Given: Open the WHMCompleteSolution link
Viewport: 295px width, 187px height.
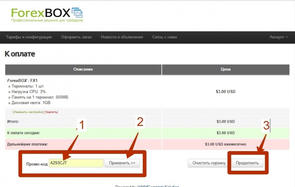Looking at the screenshot, I should pos(158,186).
